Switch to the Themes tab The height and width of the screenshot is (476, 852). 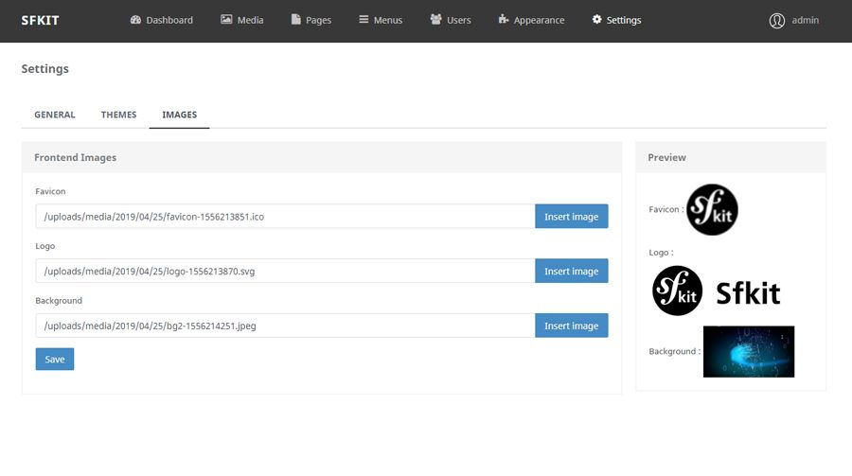click(118, 115)
